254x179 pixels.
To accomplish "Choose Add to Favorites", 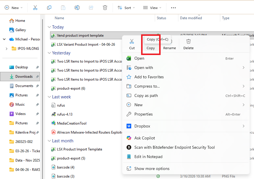I will [x=186, y=77].
